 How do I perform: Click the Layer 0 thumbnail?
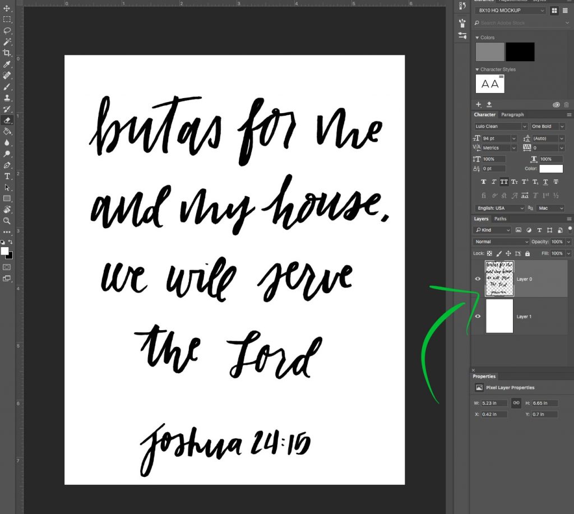(499, 279)
